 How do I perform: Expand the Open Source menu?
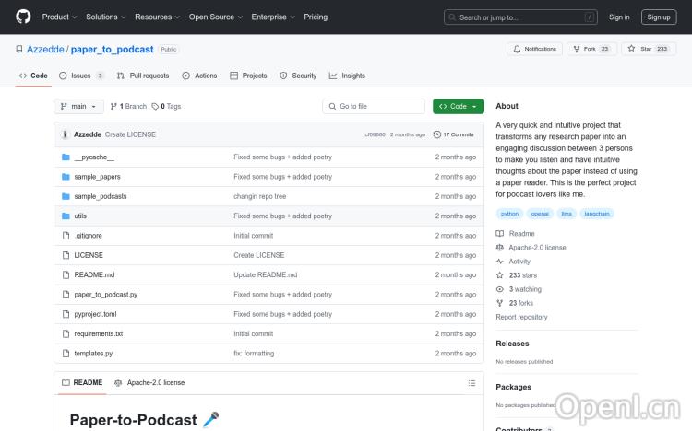coord(215,17)
